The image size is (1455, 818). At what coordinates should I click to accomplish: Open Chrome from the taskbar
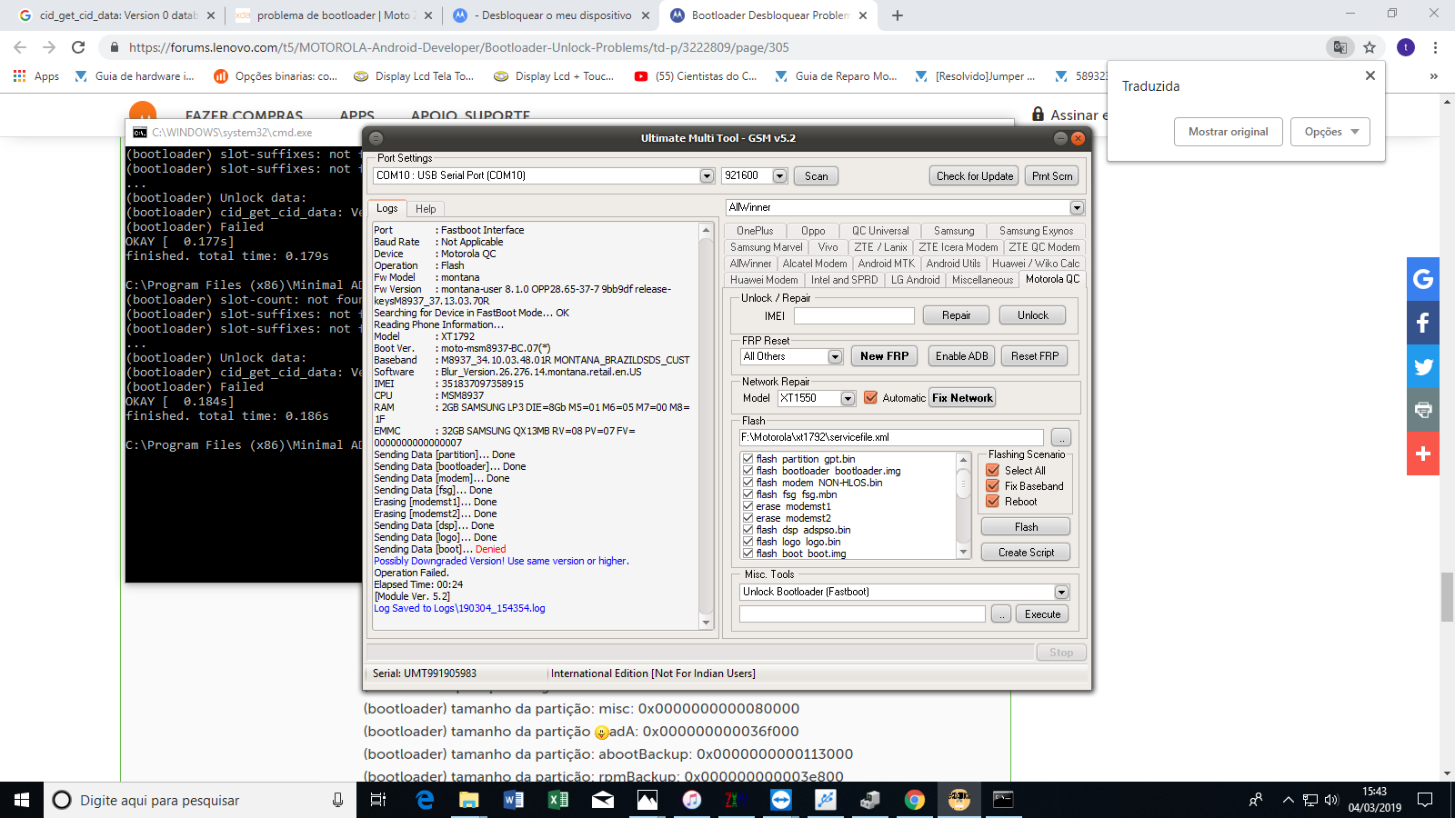(x=915, y=800)
